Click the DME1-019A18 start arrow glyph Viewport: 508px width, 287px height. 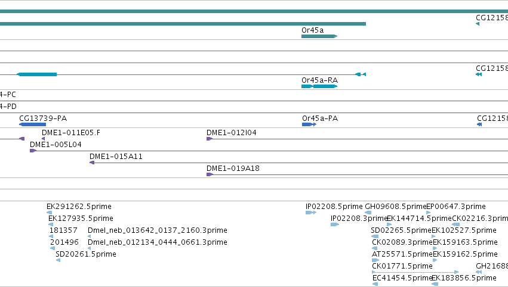[210, 174]
